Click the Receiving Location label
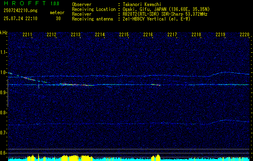253x161 pixels. coord(94,9)
